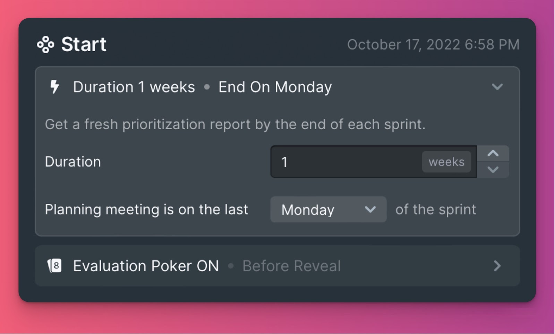Screen dimensions: 555x334
Task: Decrease duration with the down arrow
Action: pyautogui.click(x=493, y=170)
